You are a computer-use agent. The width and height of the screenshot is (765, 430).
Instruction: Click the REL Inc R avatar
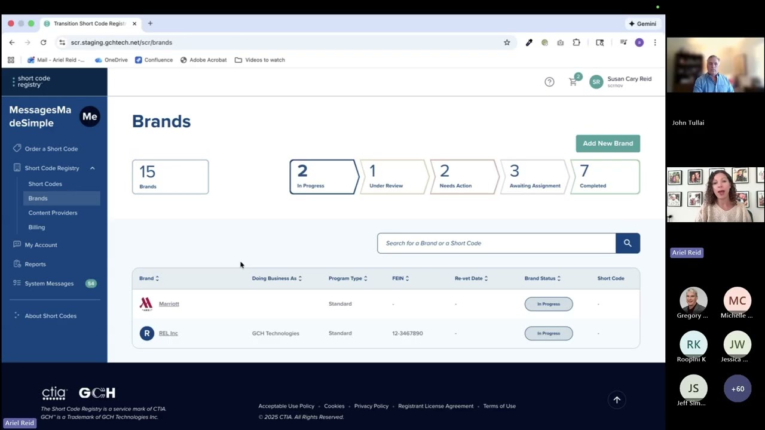click(146, 333)
